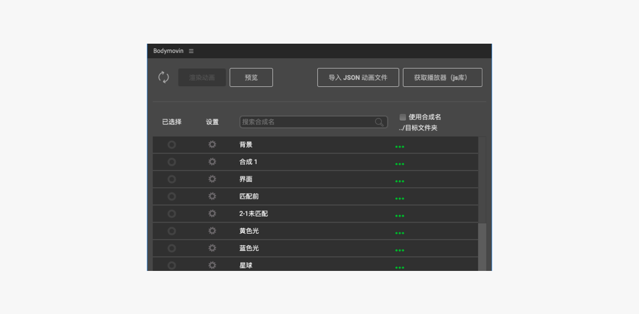The height and width of the screenshot is (314, 639).
Task: Click 获取播放器（js库）button
Action: pos(443,77)
